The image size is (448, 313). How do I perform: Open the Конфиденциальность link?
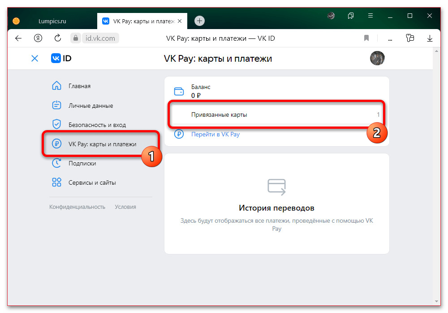pos(77,207)
